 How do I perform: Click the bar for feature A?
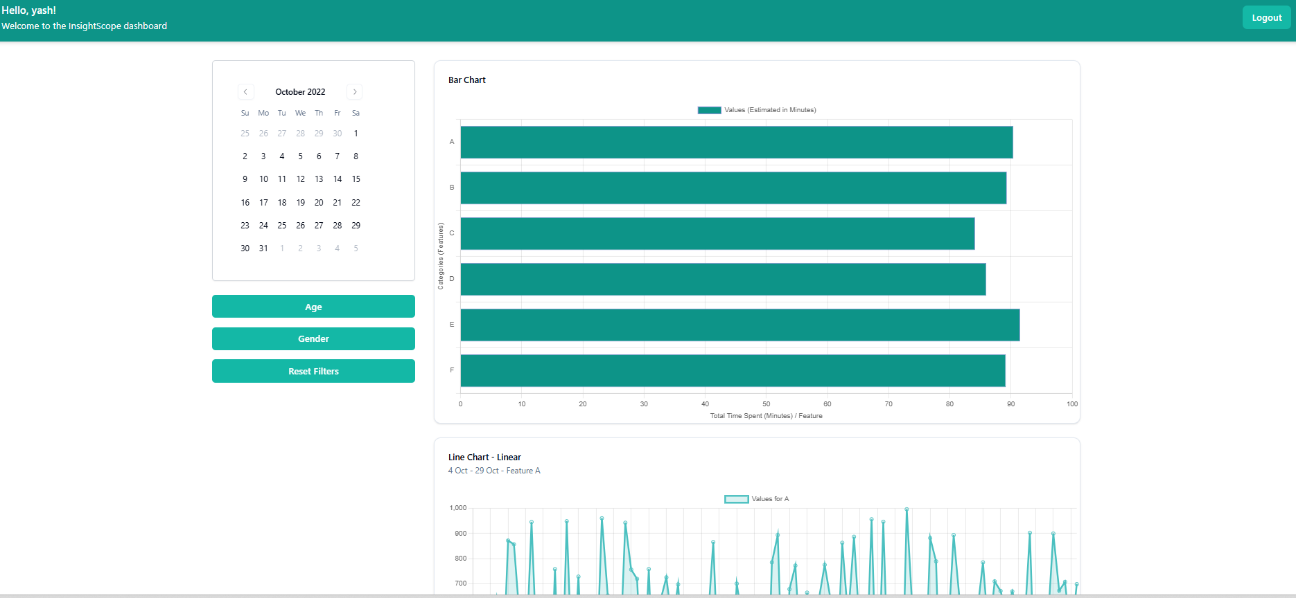pos(736,142)
